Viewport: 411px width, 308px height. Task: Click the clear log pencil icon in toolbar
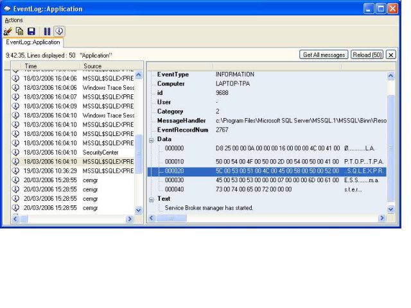pos(8,31)
